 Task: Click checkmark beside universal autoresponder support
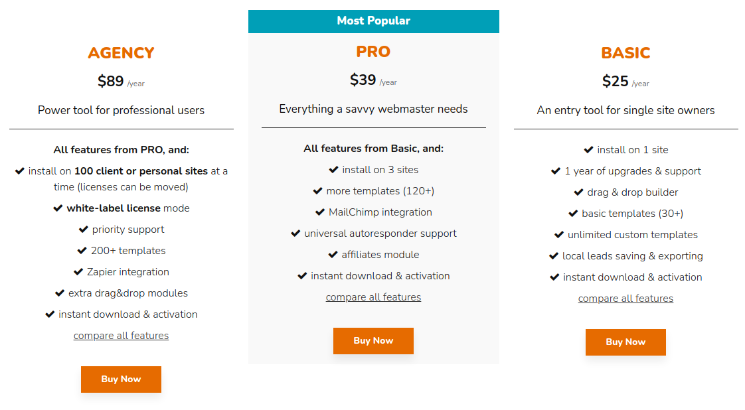[x=295, y=233]
